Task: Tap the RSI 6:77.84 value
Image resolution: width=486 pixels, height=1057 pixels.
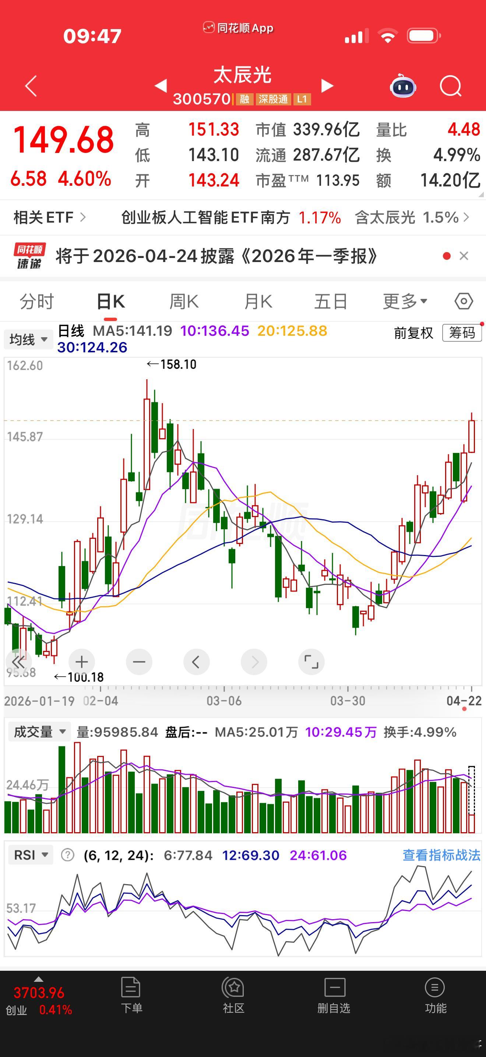Action: click(x=188, y=855)
